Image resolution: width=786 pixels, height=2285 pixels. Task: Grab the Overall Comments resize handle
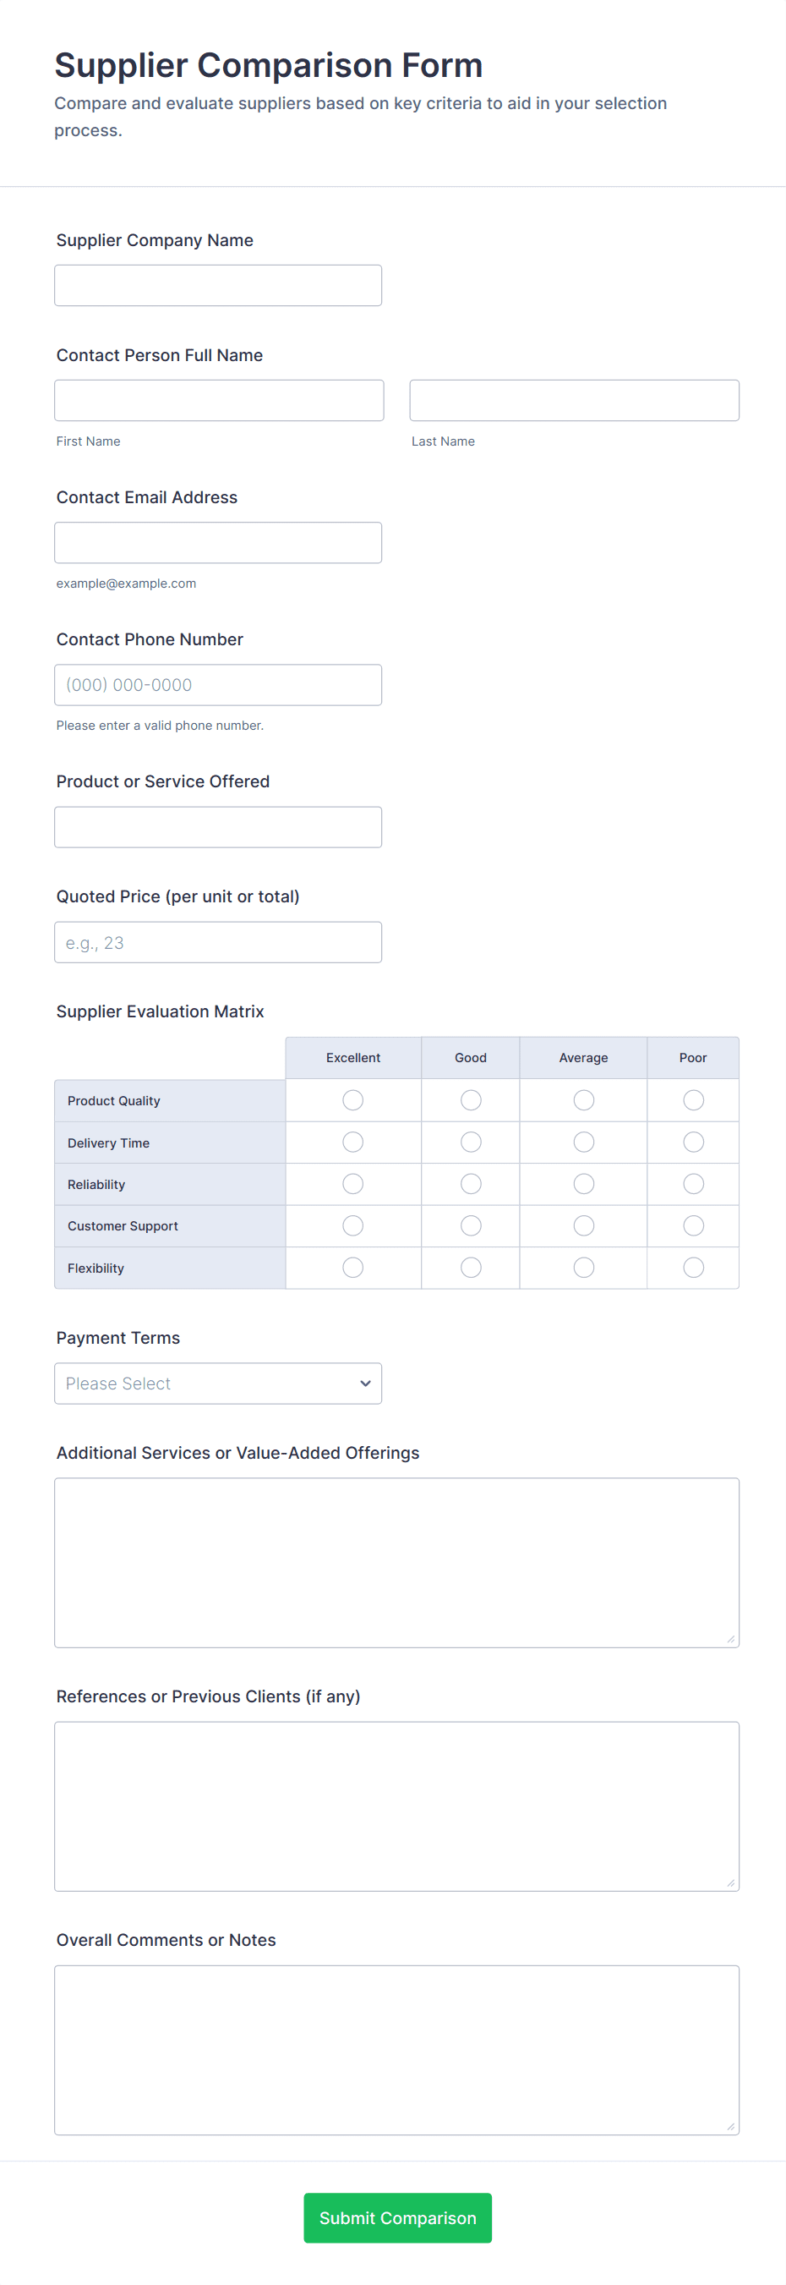730,2126
